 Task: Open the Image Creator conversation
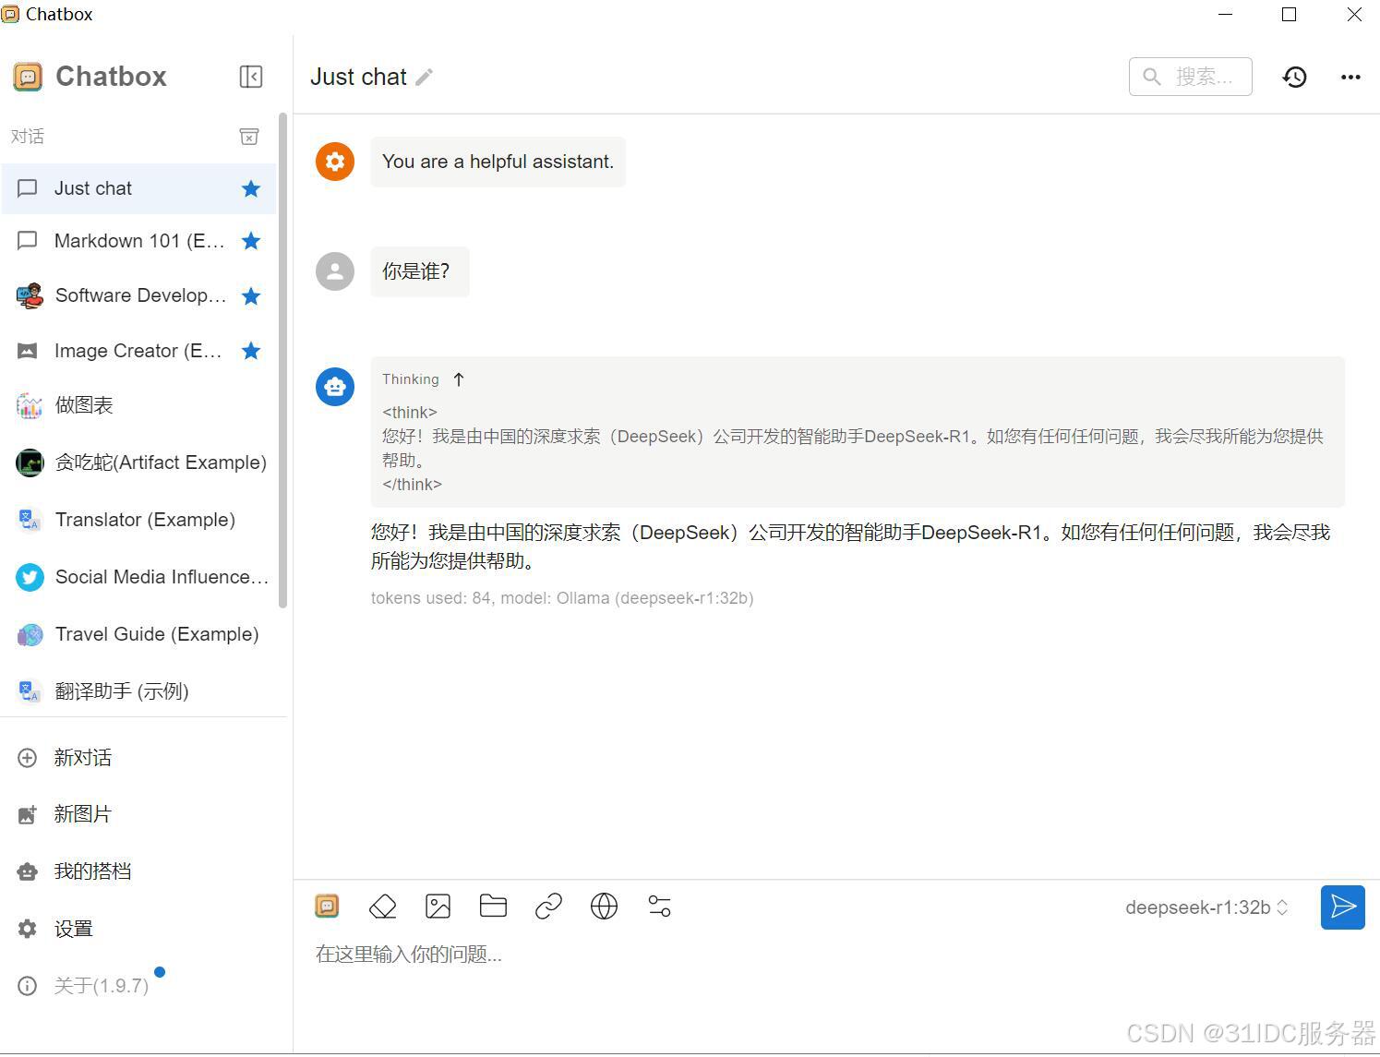pos(138,351)
